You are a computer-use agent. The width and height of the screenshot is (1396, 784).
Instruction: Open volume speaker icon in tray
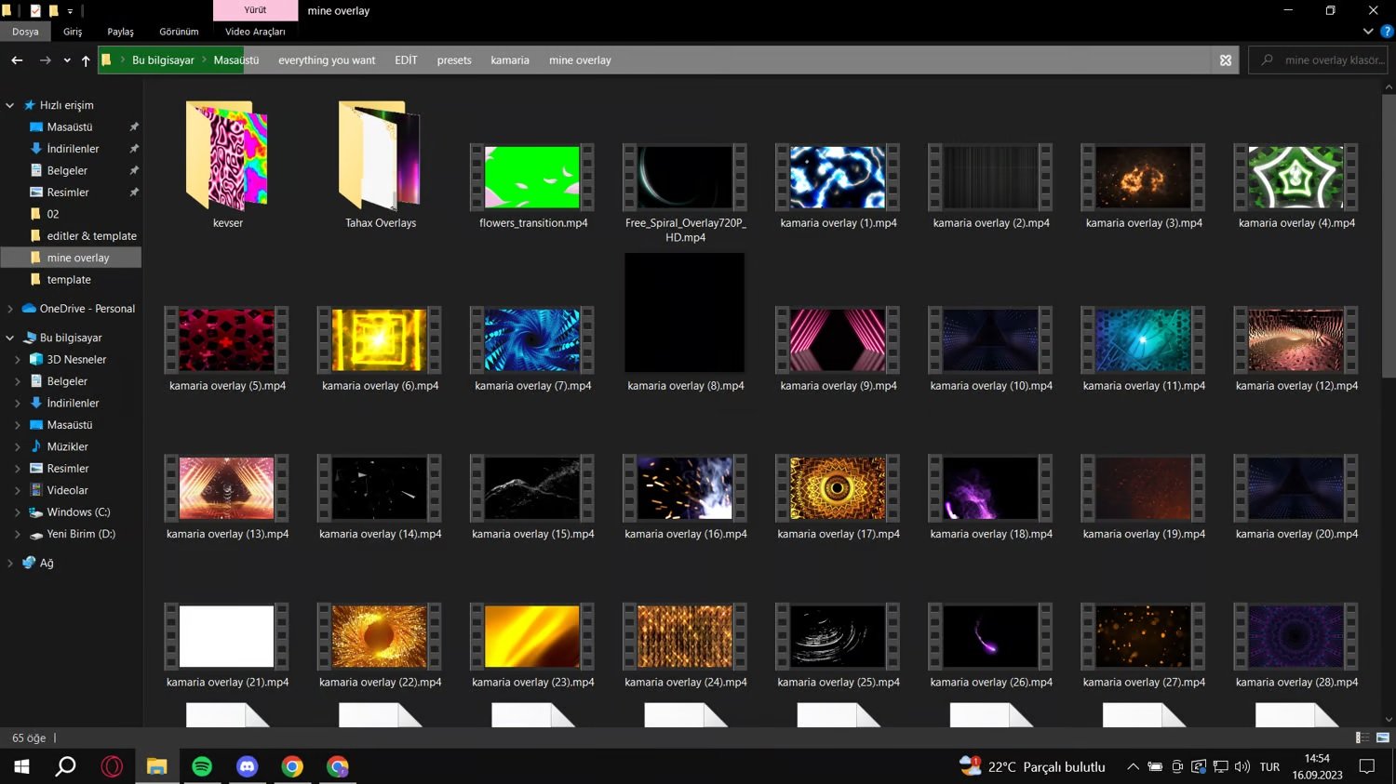1242,767
